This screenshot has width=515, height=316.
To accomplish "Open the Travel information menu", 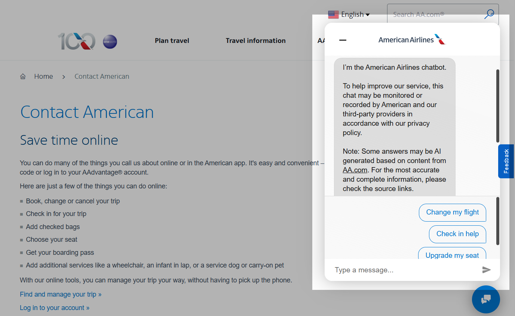I will tap(255, 41).
